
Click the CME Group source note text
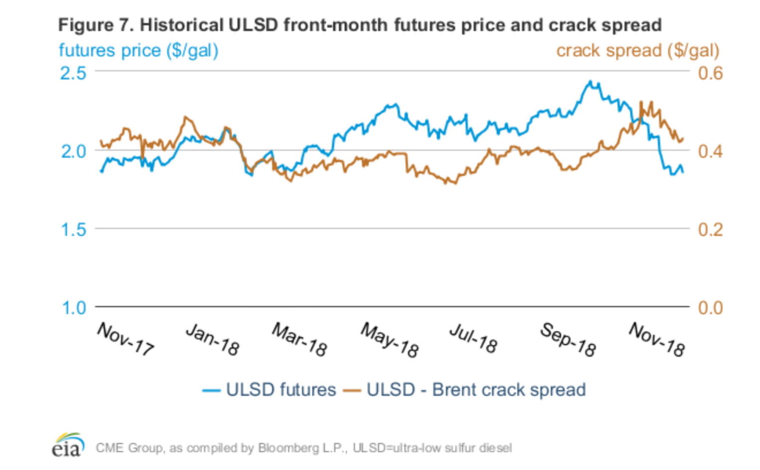[x=303, y=448]
